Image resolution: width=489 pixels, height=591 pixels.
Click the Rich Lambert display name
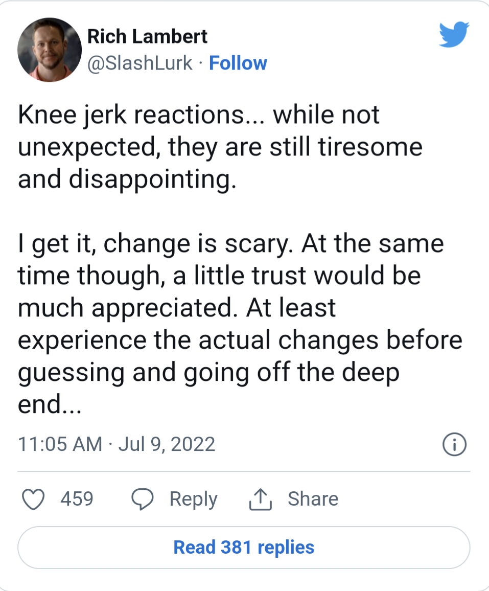(147, 37)
